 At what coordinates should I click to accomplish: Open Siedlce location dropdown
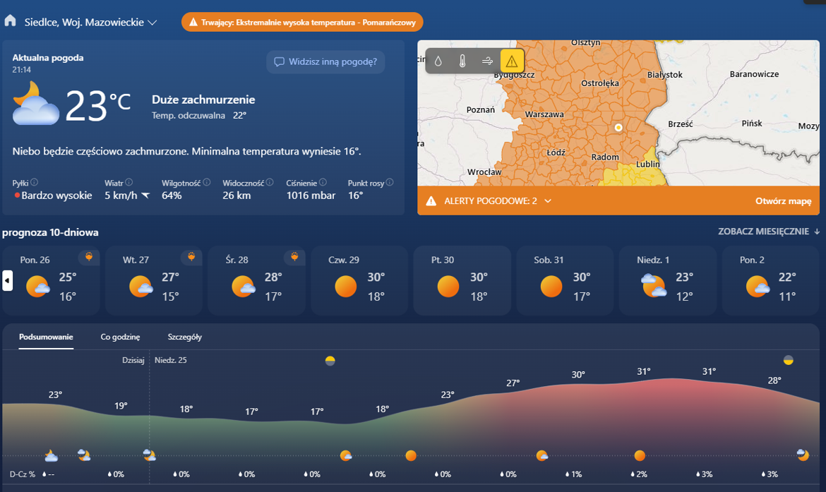click(90, 22)
